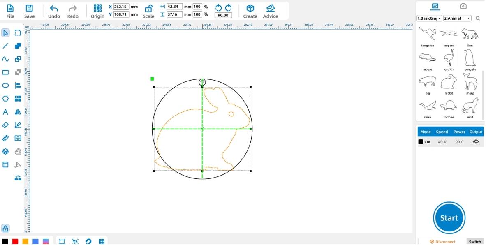Click the align objects tool
Screen dimensions: 486x245
pos(18,86)
